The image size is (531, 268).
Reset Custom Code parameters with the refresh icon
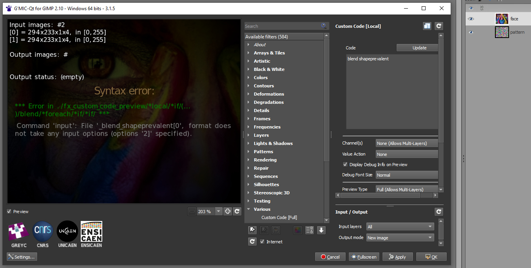pyautogui.click(x=439, y=26)
